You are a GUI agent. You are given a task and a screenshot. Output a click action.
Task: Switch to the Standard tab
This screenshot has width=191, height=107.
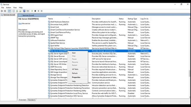click(31, 100)
